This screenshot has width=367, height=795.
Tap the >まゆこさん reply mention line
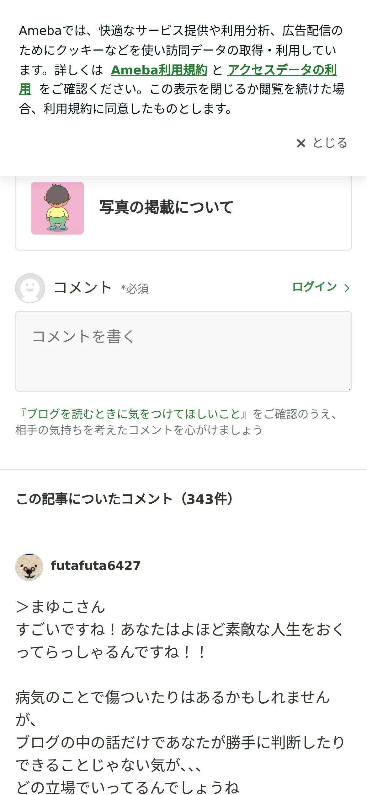pyautogui.click(x=61, y=607)
